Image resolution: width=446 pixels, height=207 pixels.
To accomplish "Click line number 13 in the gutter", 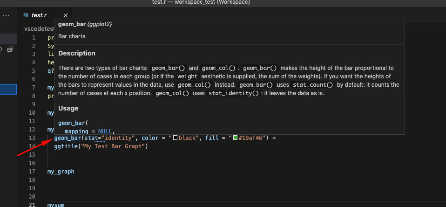I will click(32, 138).
